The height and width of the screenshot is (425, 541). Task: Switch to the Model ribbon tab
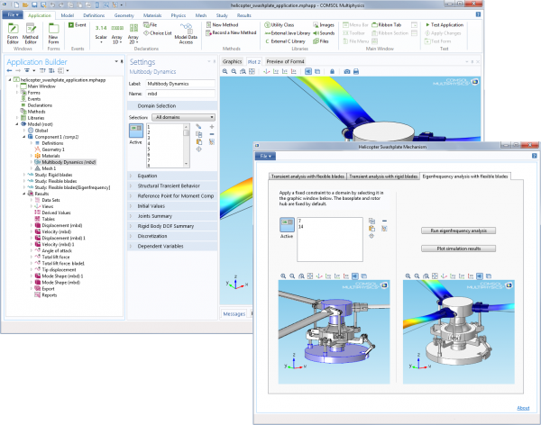click(68, 15)
